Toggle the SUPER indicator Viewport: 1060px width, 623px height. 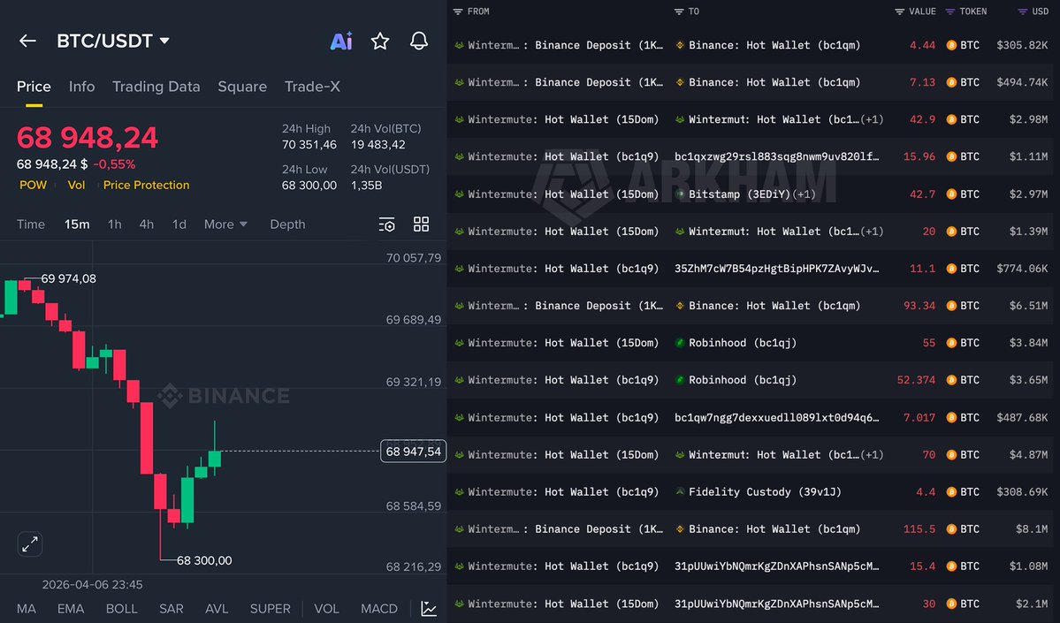(x=271, y=609)
